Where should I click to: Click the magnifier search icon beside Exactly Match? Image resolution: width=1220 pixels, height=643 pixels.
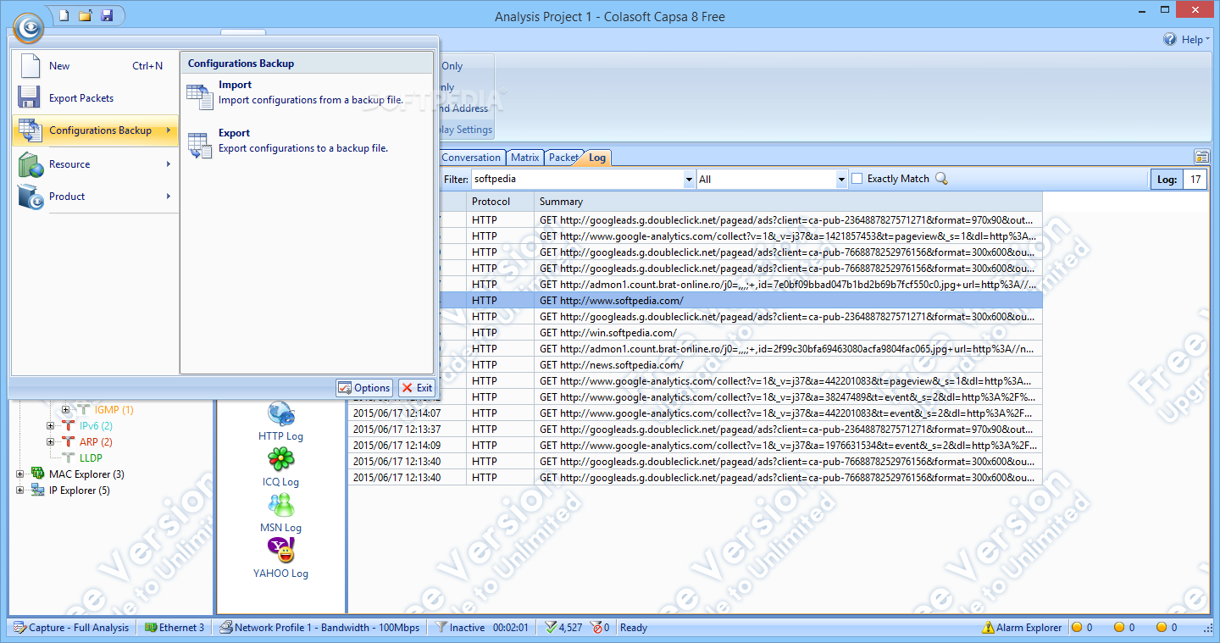pos(940,179)
